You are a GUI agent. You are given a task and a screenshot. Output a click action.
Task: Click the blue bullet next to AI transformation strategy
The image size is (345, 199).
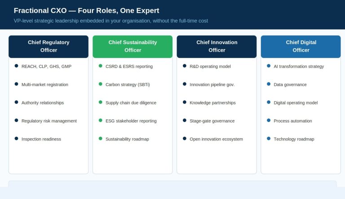(x=269, y=66)
